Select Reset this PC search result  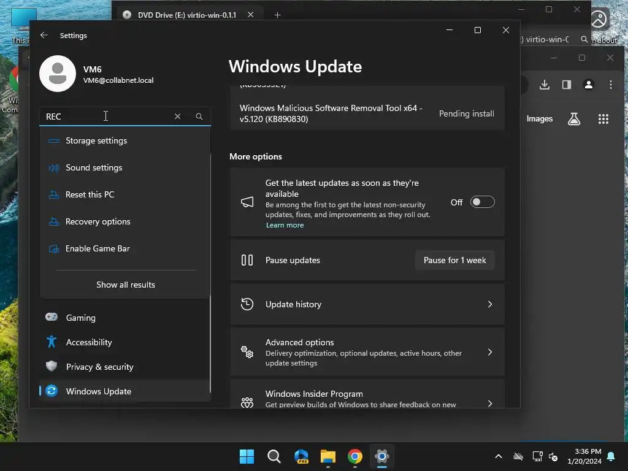[x=124, y=194]
